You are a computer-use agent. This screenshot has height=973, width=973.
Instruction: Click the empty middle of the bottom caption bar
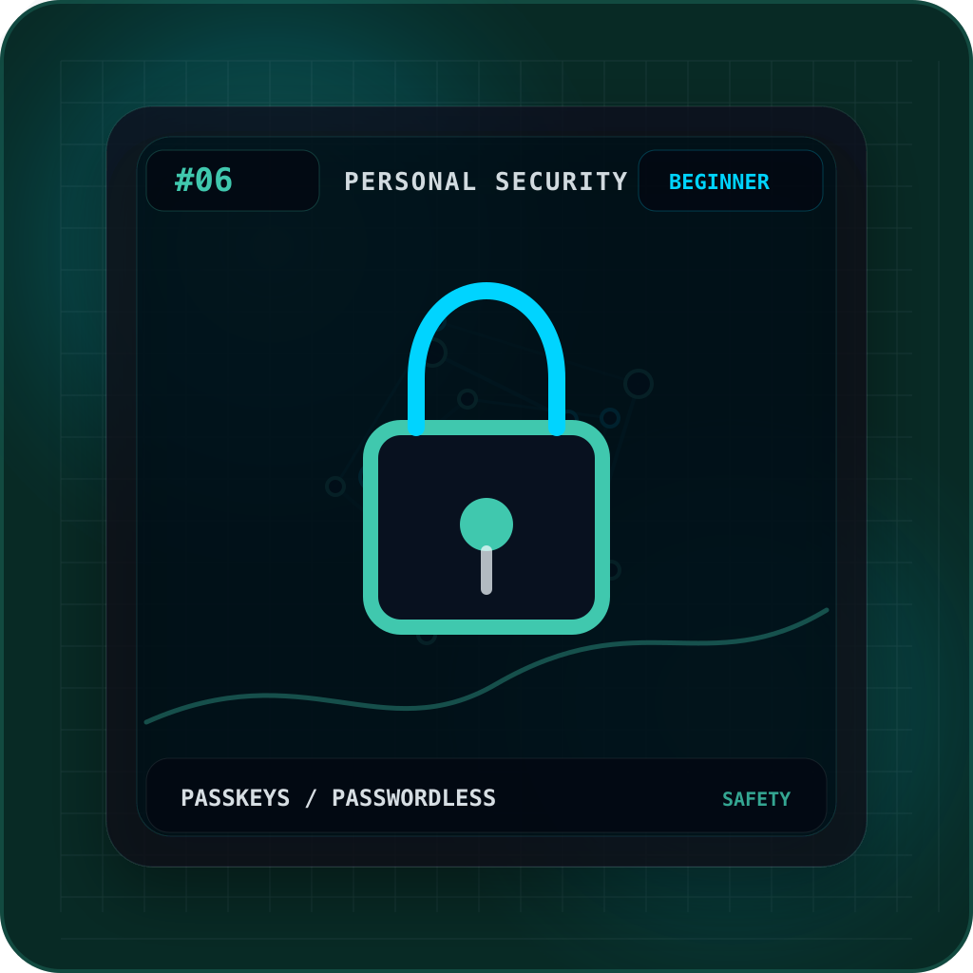(x=608, y=796)
